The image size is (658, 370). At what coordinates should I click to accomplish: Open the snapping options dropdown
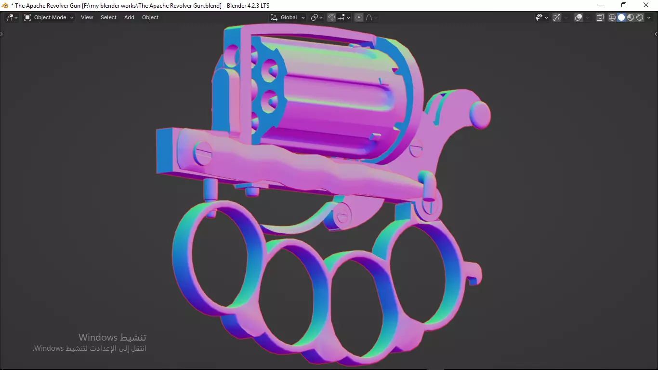[344, 17]
